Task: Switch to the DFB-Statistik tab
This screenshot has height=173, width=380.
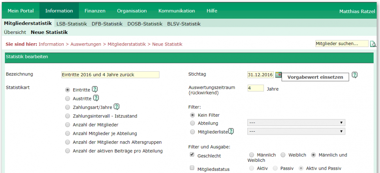Action: pyautogui.click(x=107, y=24)
